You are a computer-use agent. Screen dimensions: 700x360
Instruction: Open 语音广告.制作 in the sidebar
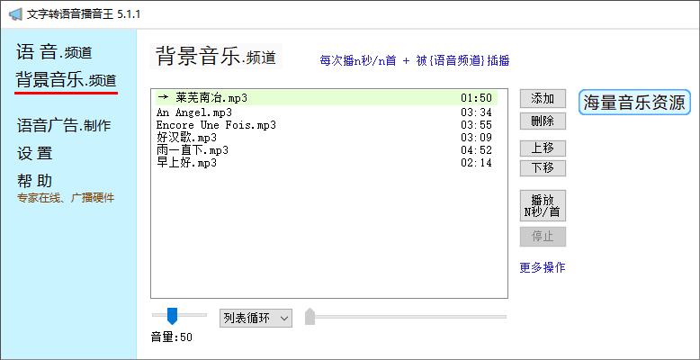pyautogui.click(x=63, y=125)
